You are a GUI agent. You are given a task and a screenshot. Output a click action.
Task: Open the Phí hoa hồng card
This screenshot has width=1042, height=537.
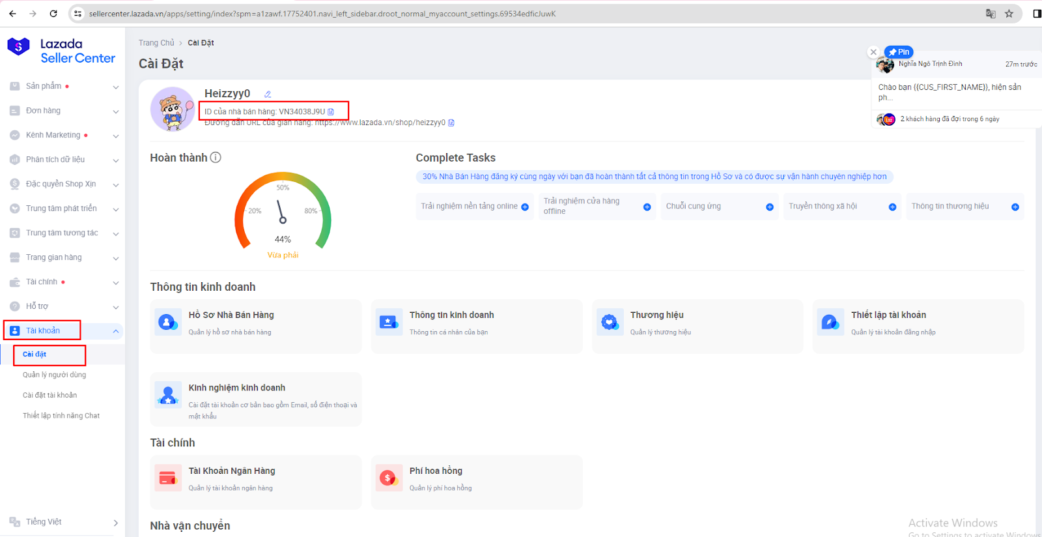click(477, 482)
